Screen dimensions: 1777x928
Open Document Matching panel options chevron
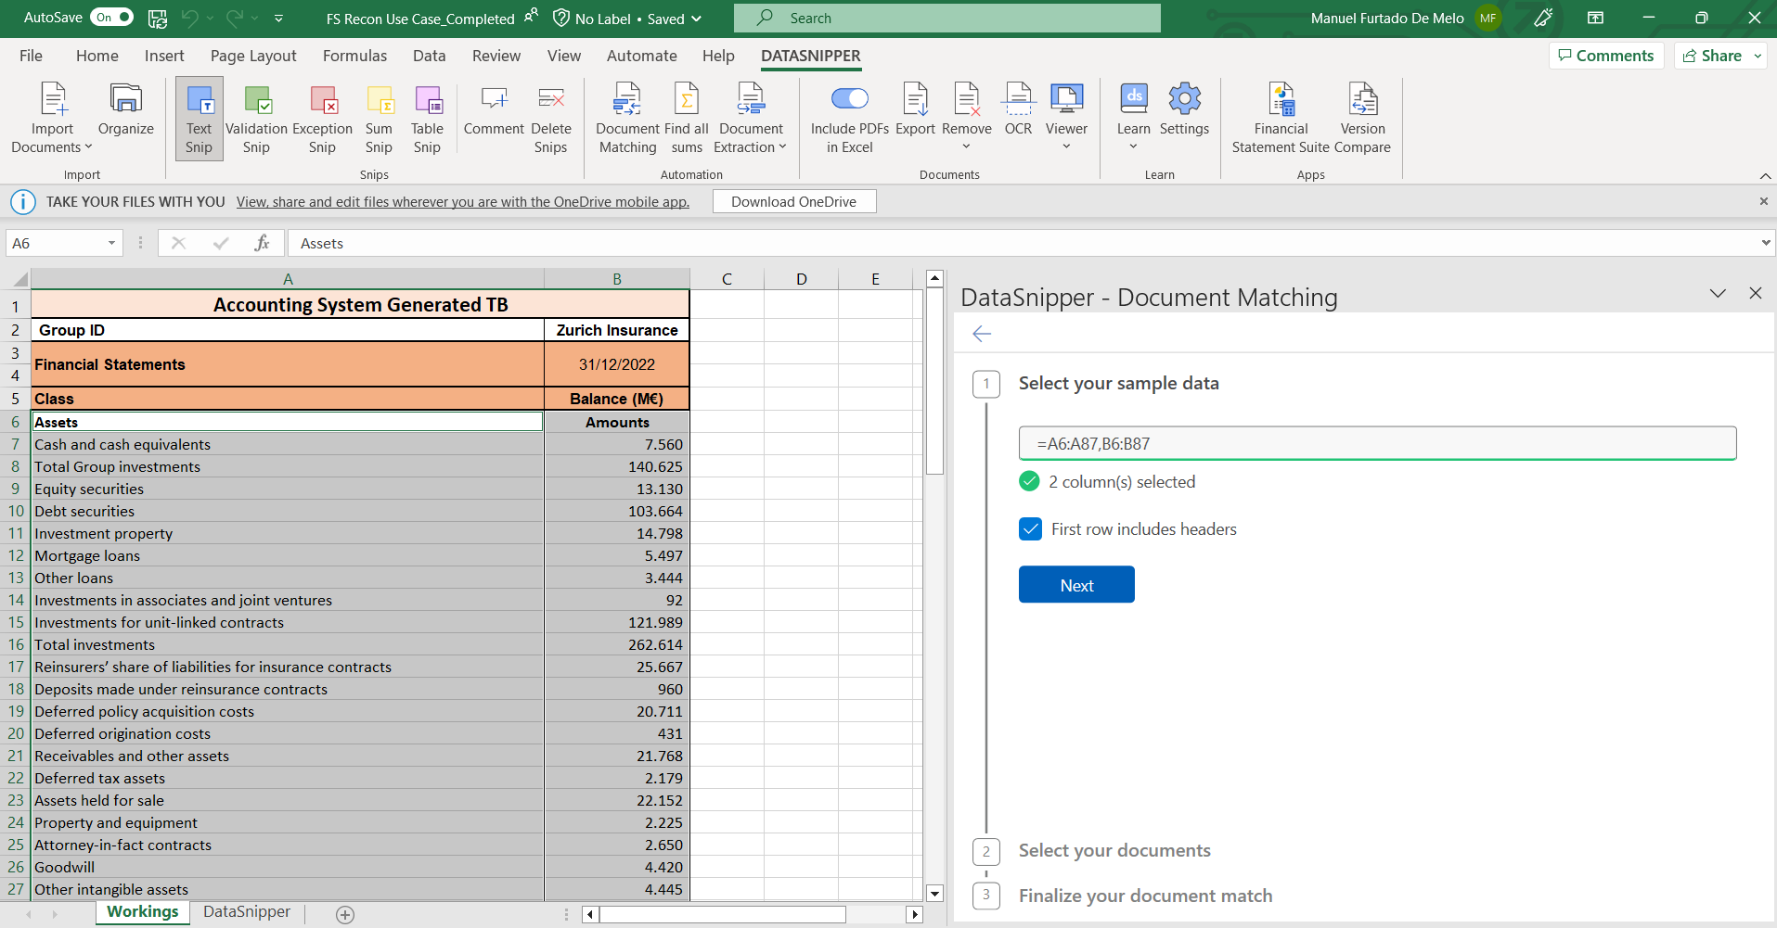pyautogui.click(x=1718, y=293)
